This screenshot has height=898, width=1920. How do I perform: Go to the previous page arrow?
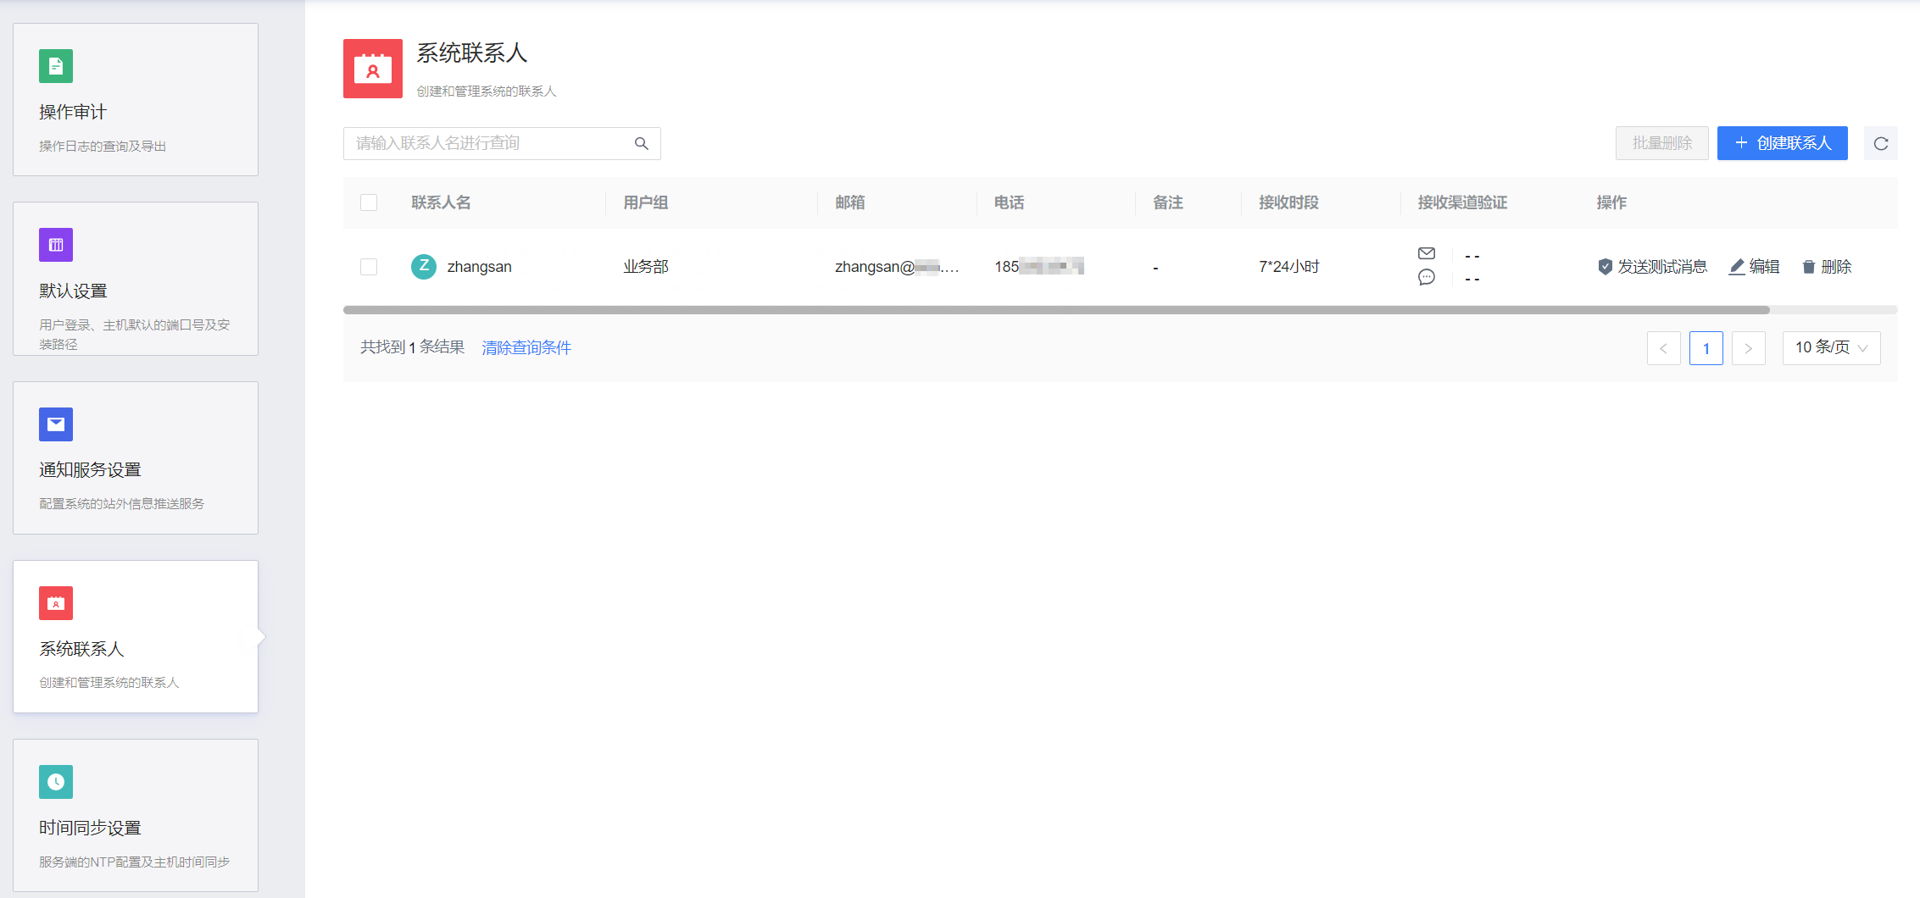(1663, 348)
